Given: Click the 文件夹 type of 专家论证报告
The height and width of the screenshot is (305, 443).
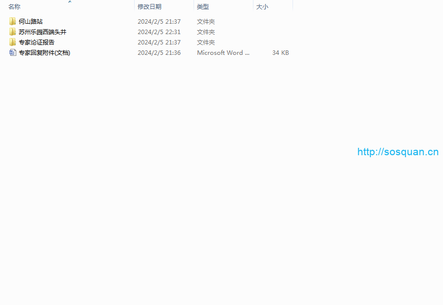Looking at the screenshot, I should (x=206, y=42).
